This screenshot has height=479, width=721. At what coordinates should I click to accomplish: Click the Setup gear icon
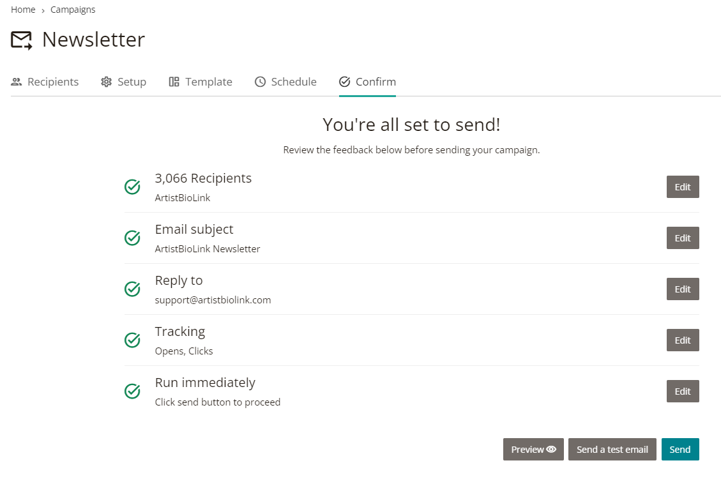click(106, 82)
